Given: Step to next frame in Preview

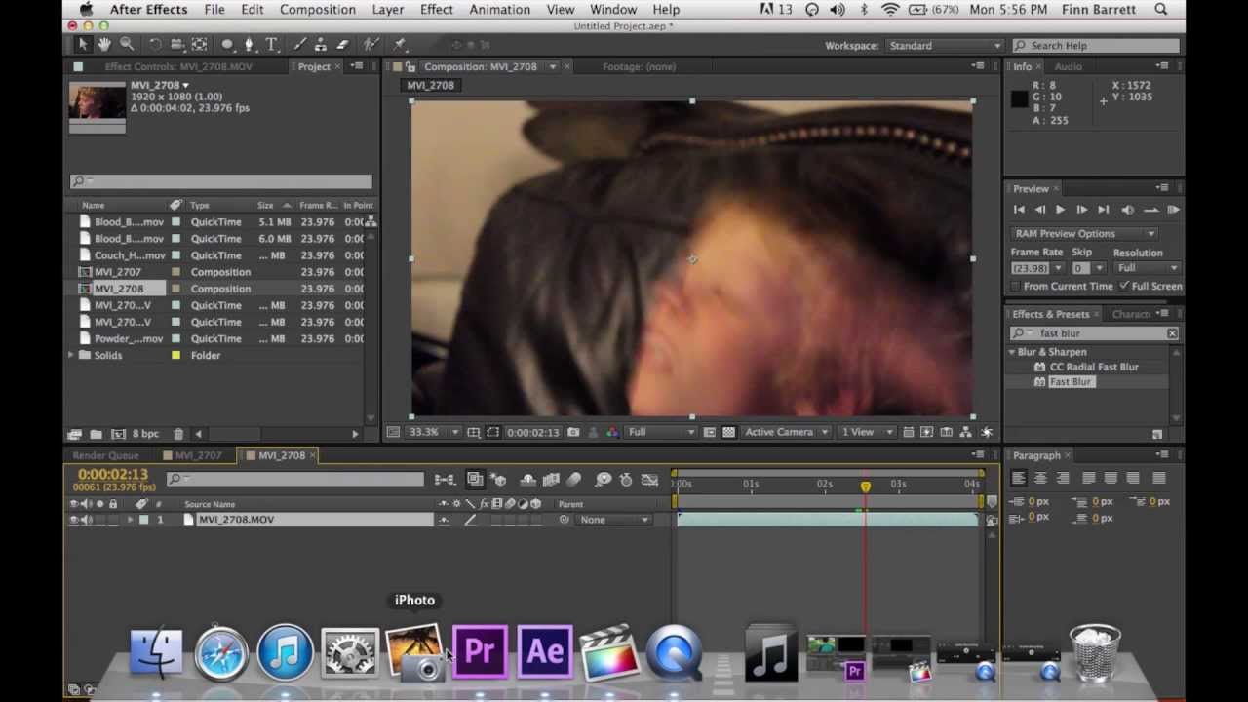Looking at the screenshot, I should [x=1081, y=210].
